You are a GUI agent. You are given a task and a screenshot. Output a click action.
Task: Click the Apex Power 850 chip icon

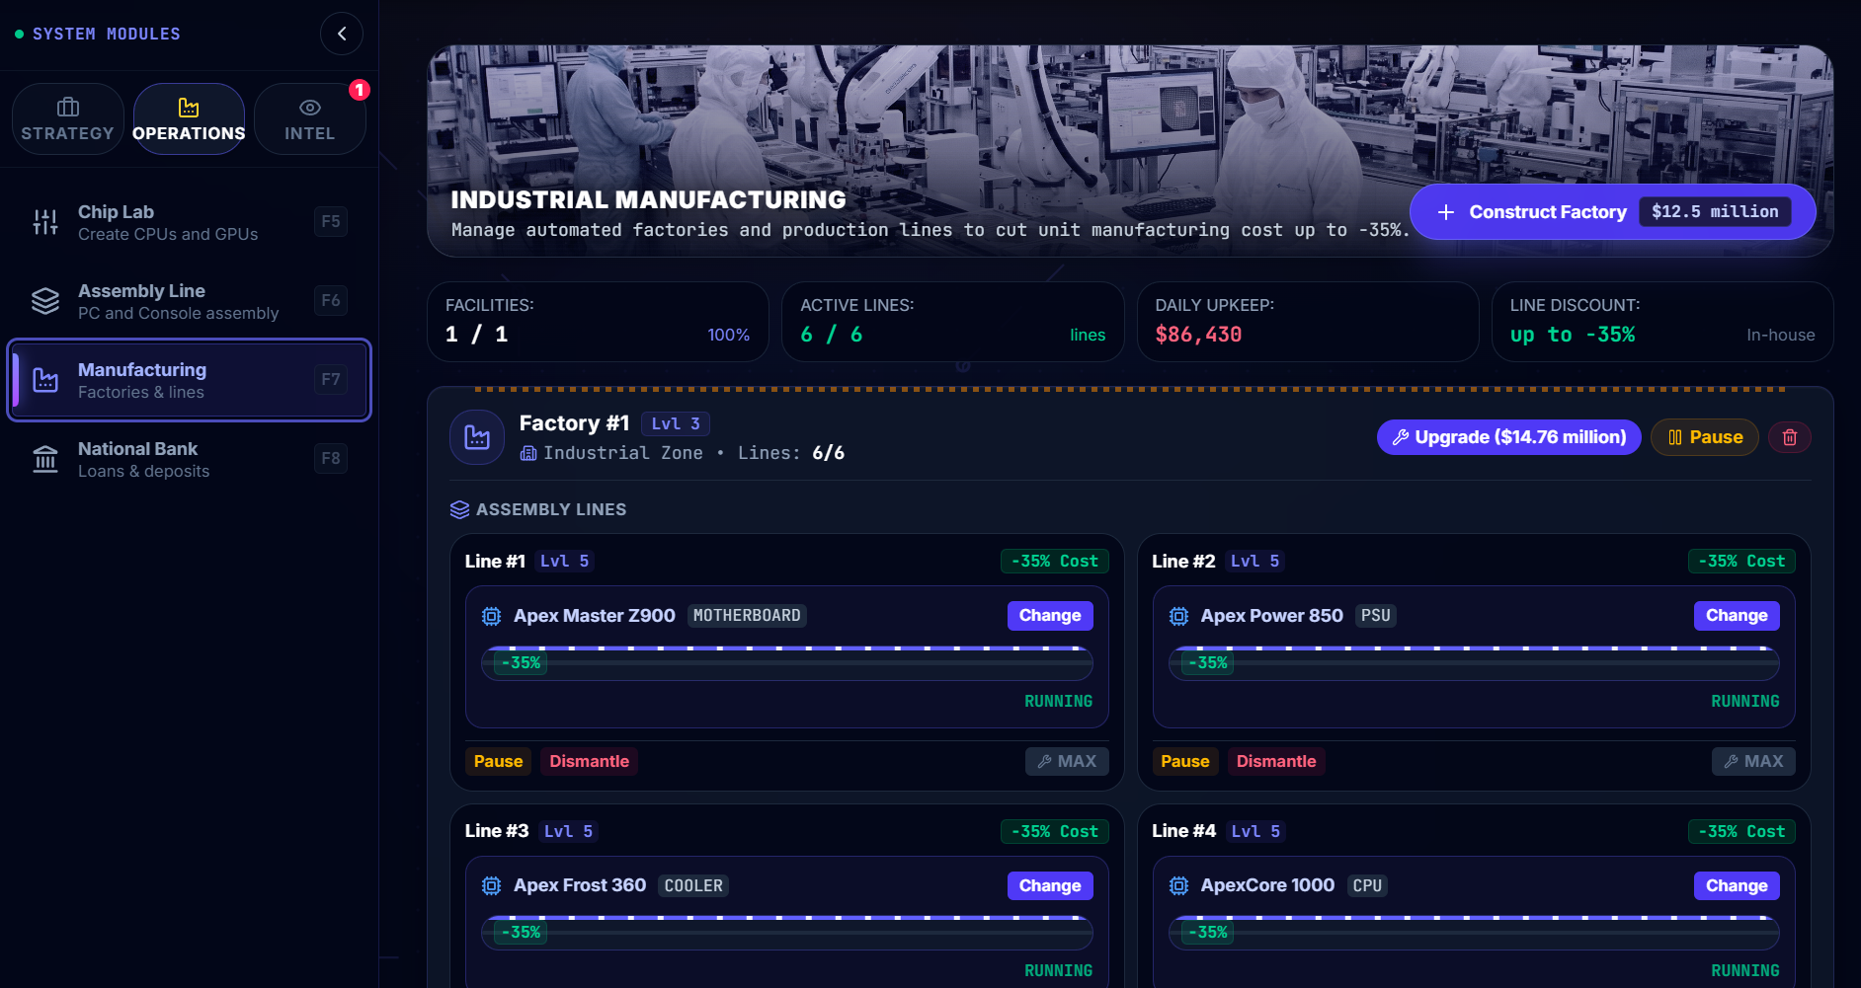pos(1178,616)
